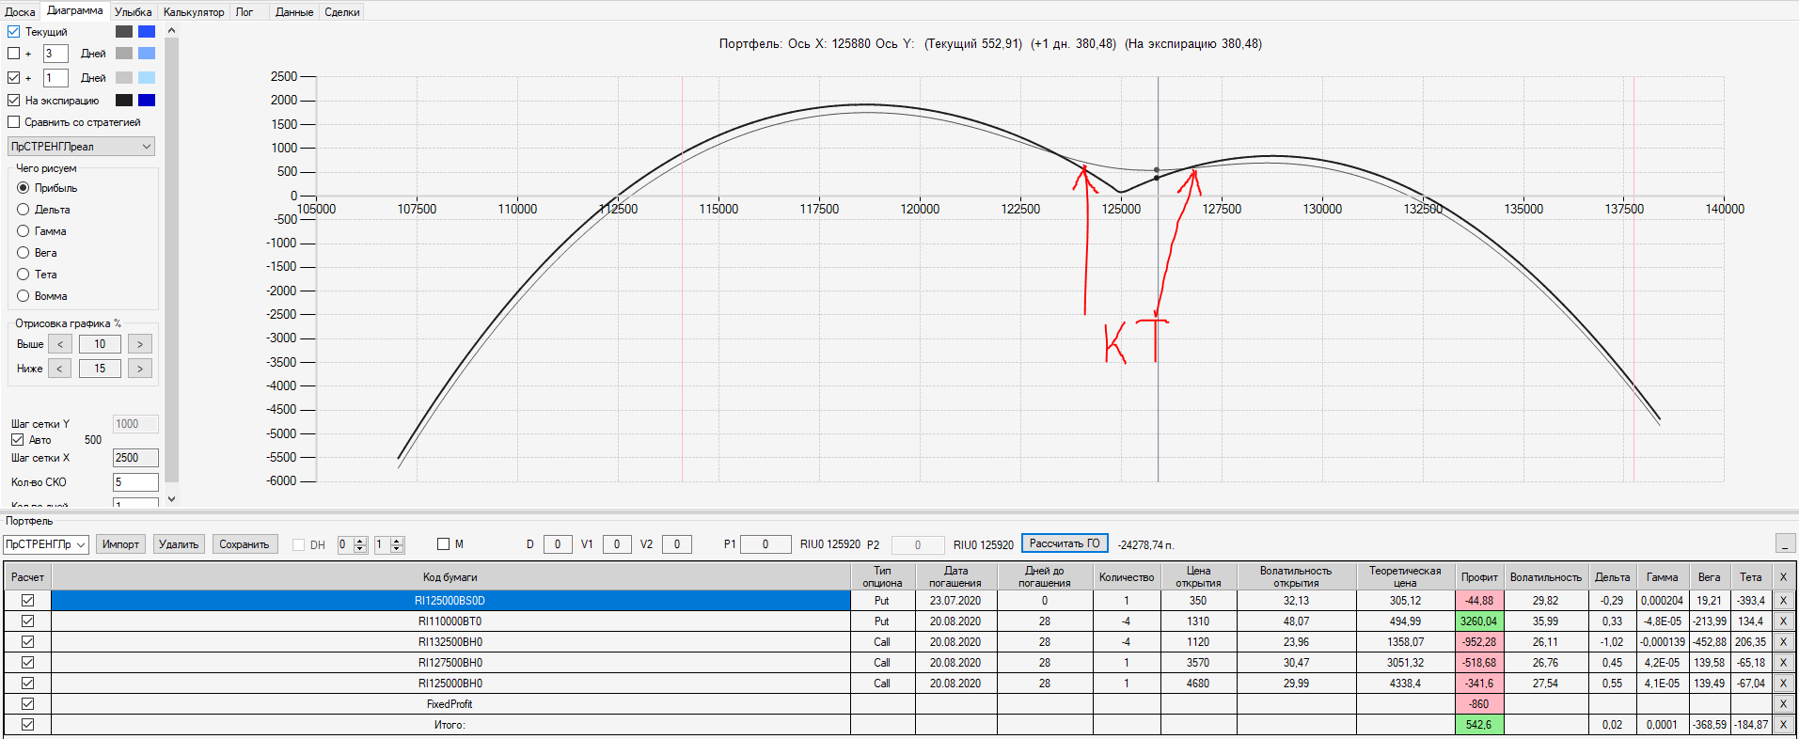
Task: Select the RI132500BH0 table row code
Action: [x=450, y=642]
